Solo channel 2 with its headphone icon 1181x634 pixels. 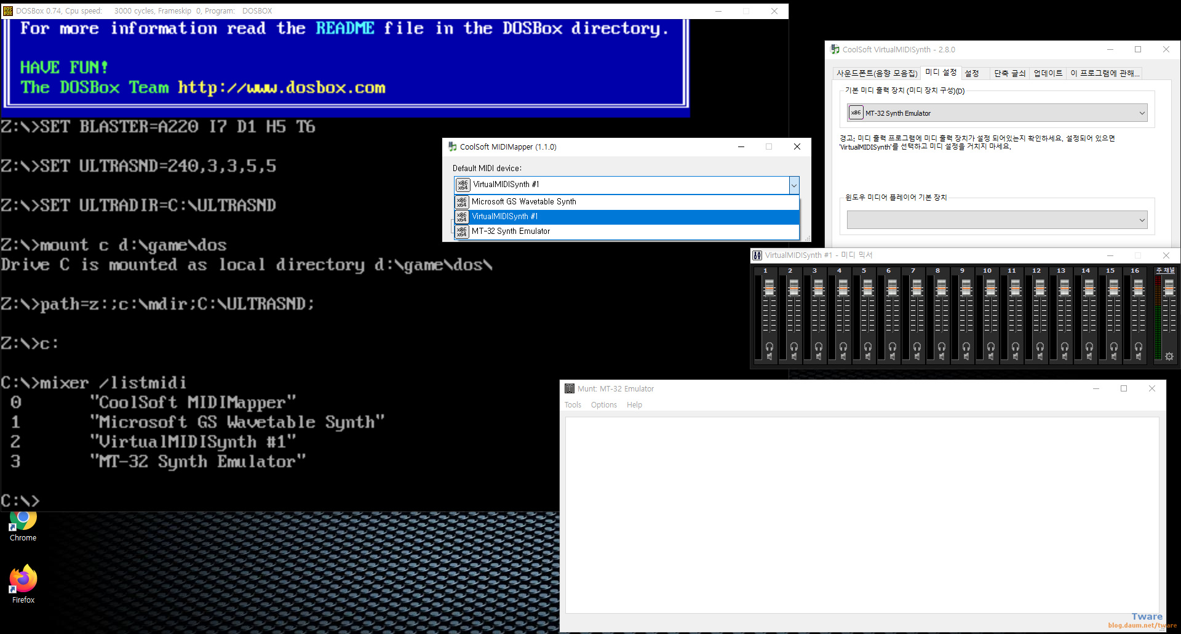click(794, 347)
